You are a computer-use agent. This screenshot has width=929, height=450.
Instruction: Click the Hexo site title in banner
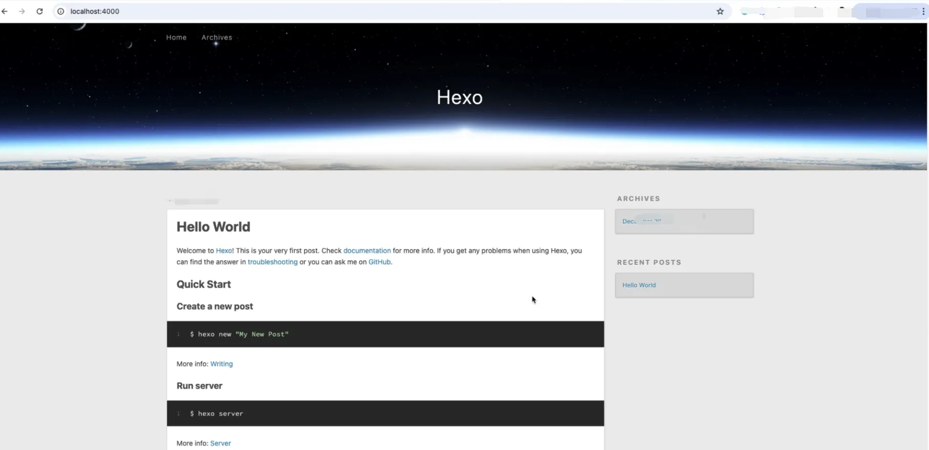[459, 97]
